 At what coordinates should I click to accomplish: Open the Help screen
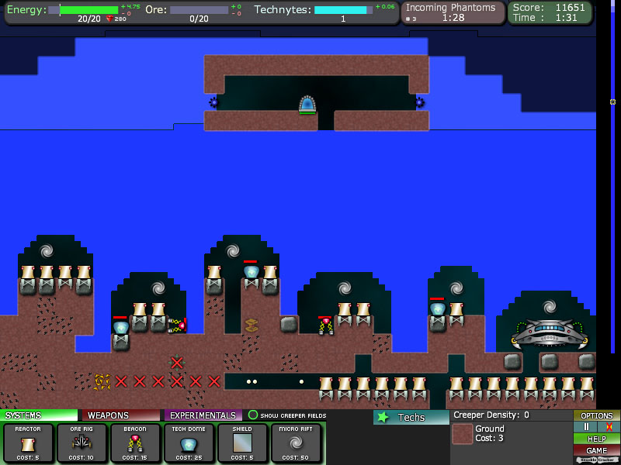coord(596,439)
